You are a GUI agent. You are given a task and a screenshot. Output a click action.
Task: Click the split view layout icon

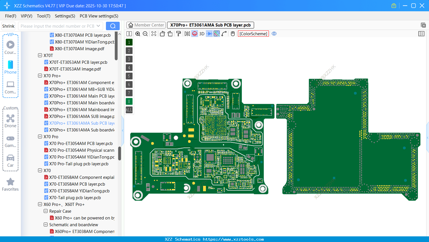tap(129, 34)
